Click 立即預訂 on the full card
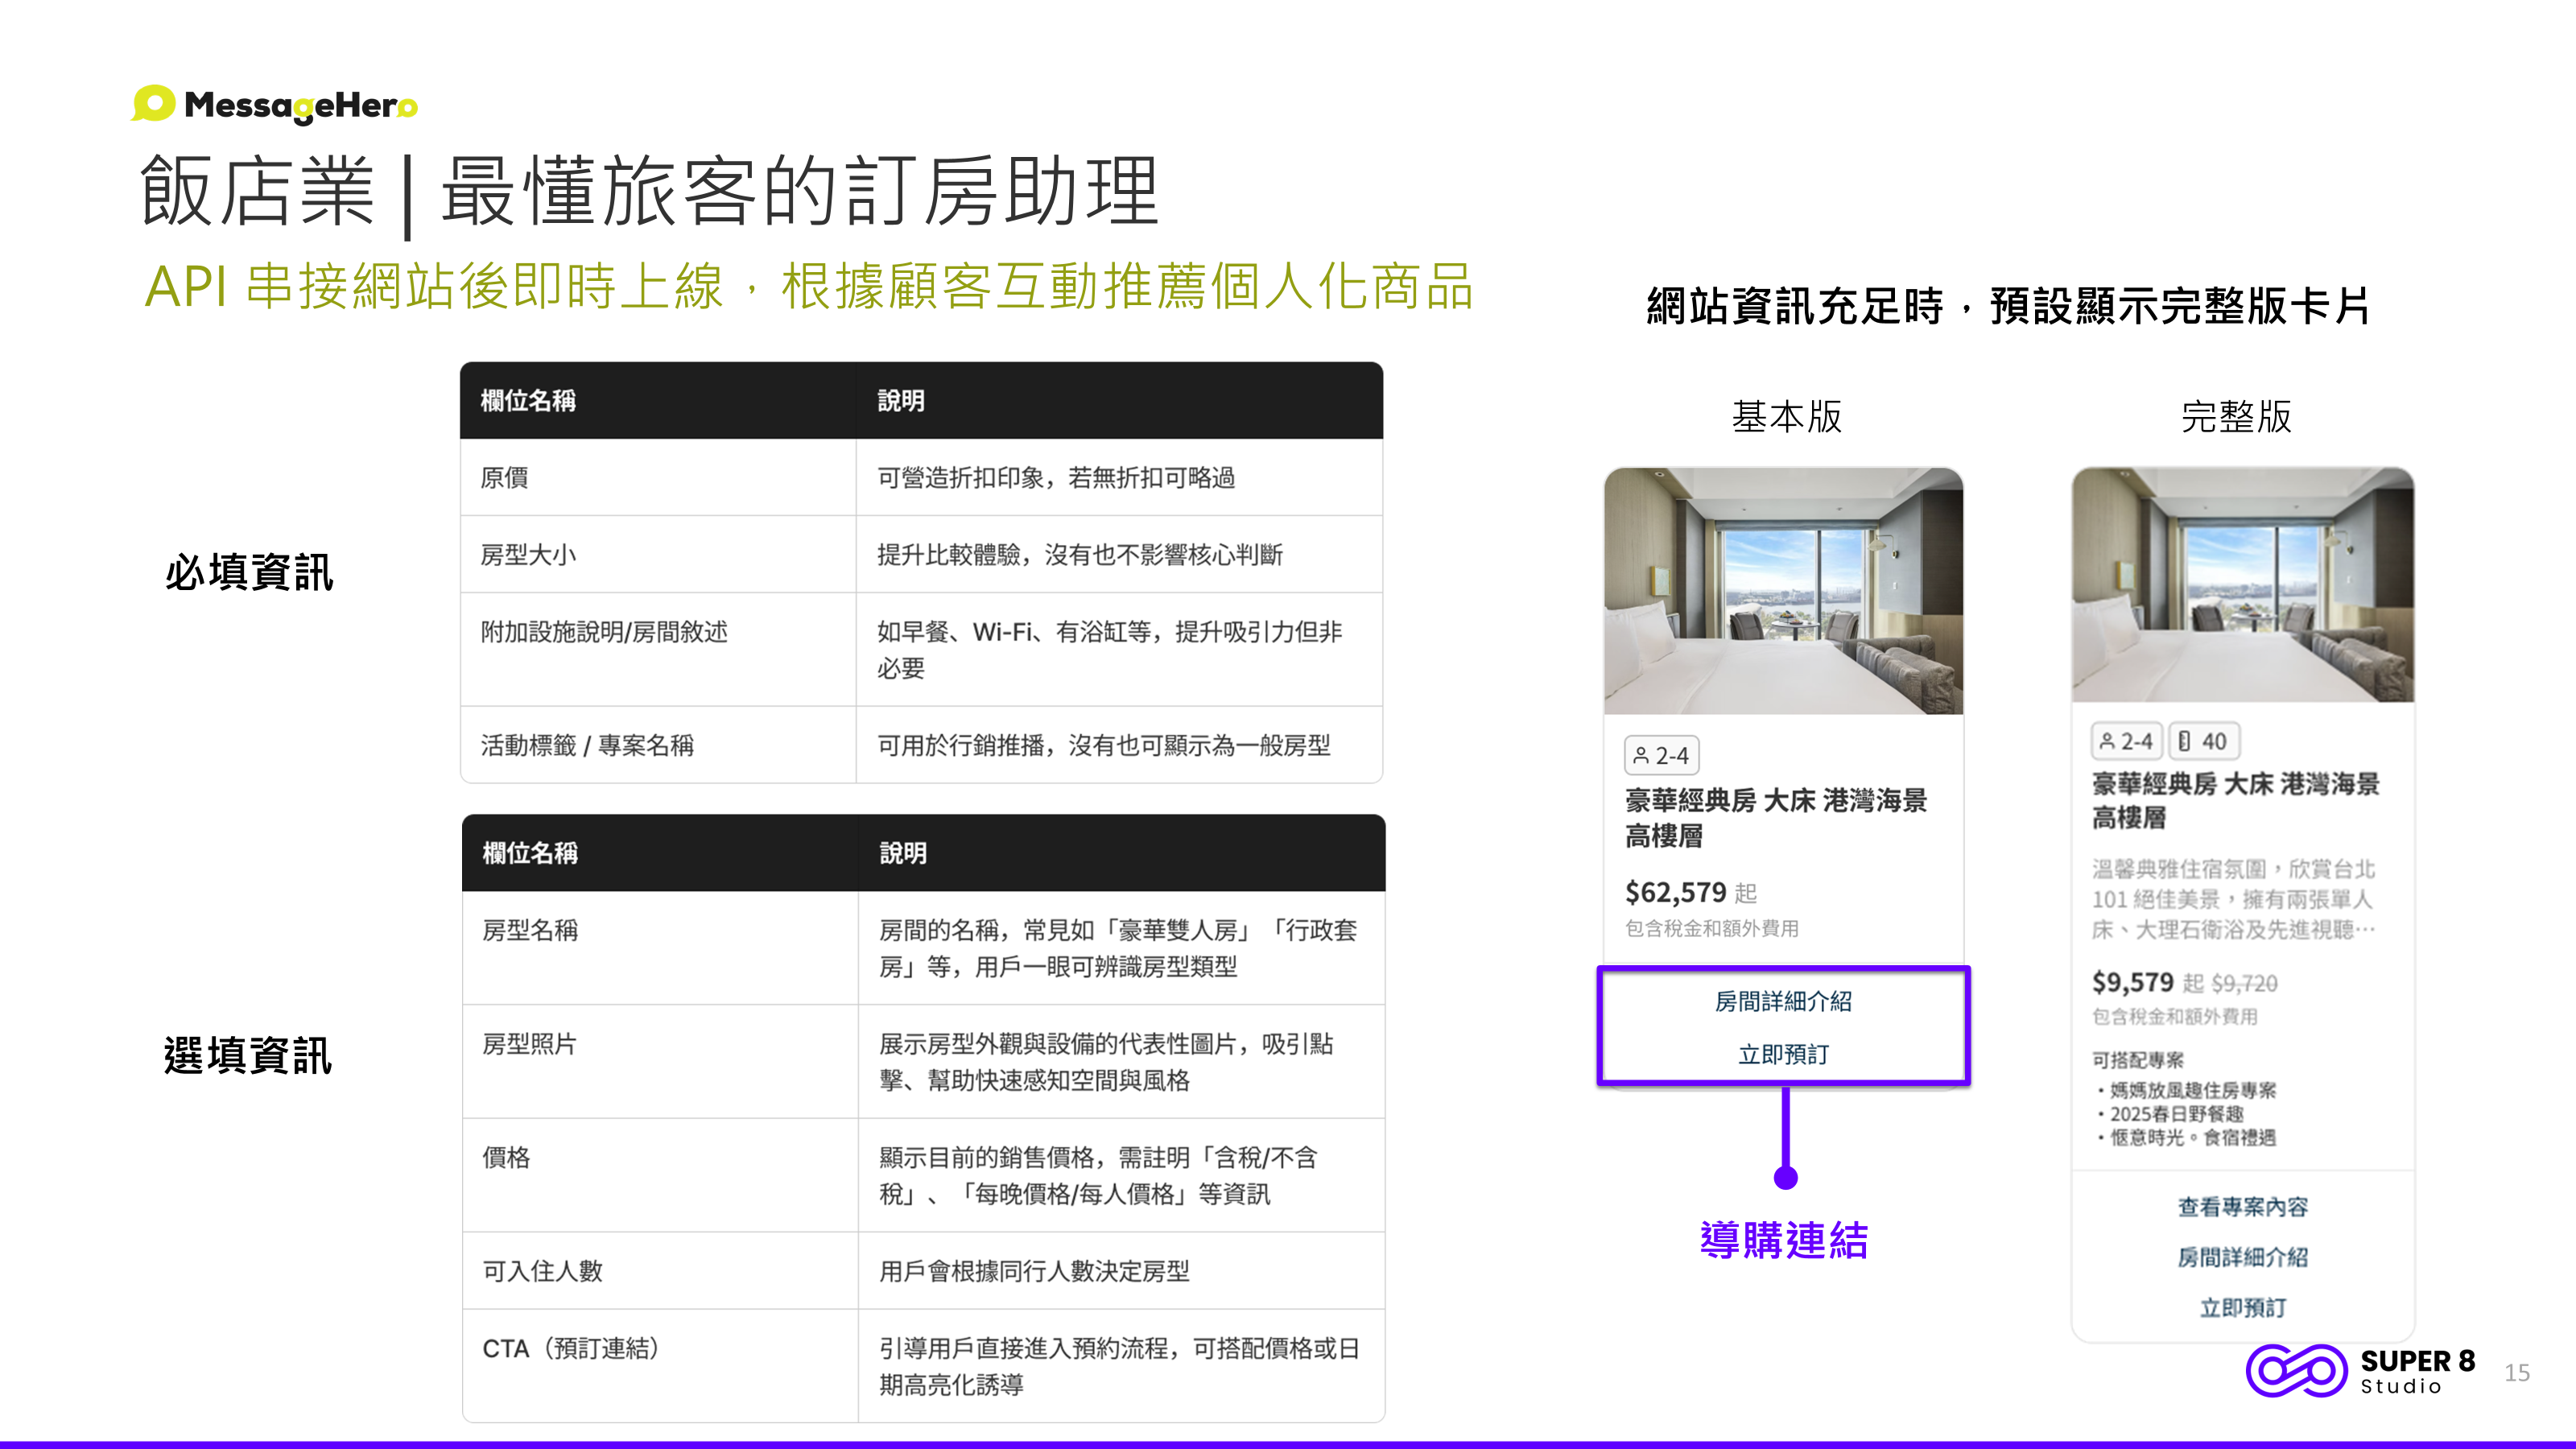The image size is (2576, 1449). tap(2243, 1307)
